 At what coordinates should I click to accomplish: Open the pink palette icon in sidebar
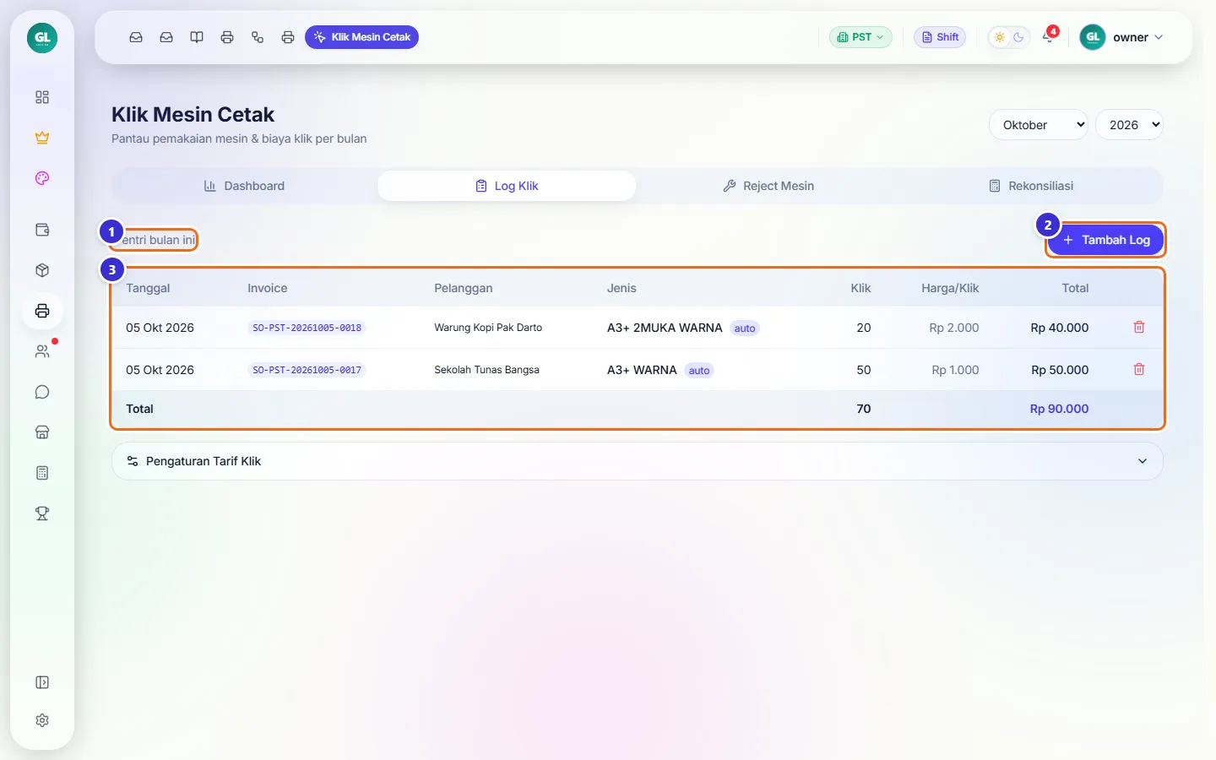coord(42,178)
